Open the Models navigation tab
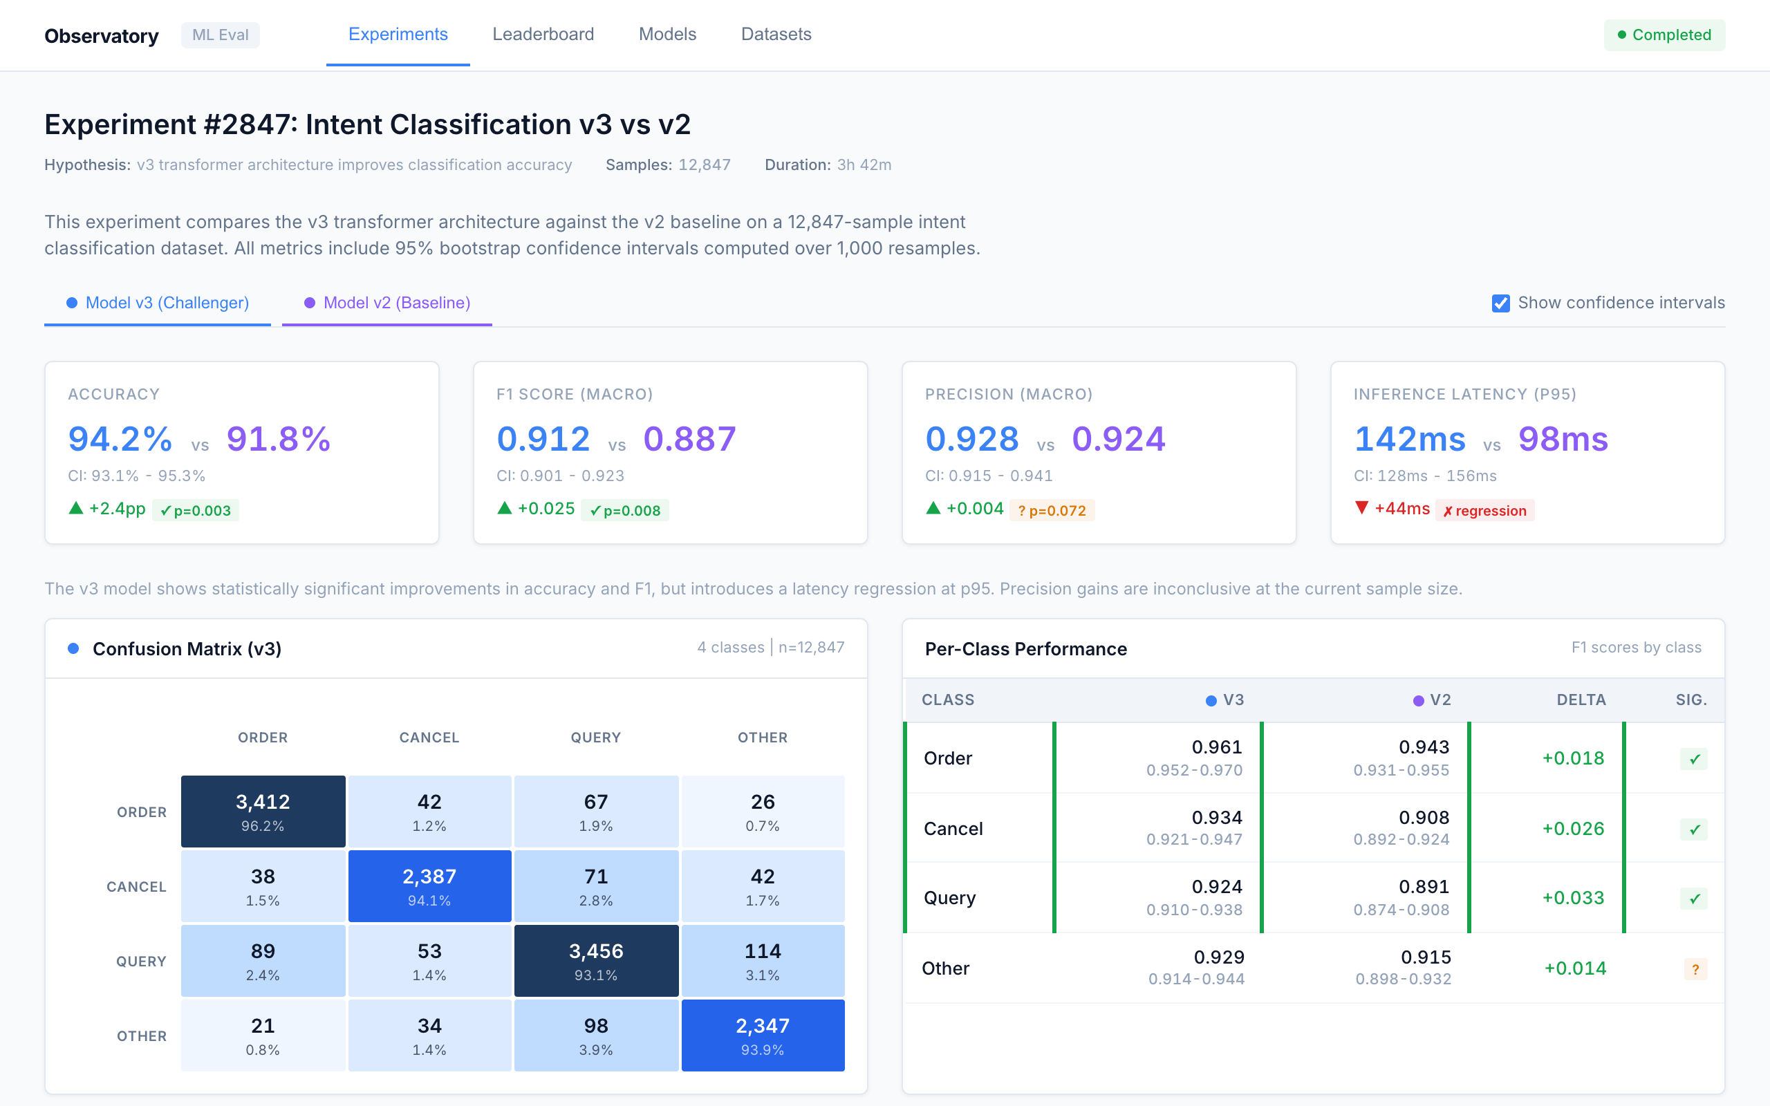Screen dimensions: 1770x1106 pos(667,35)
